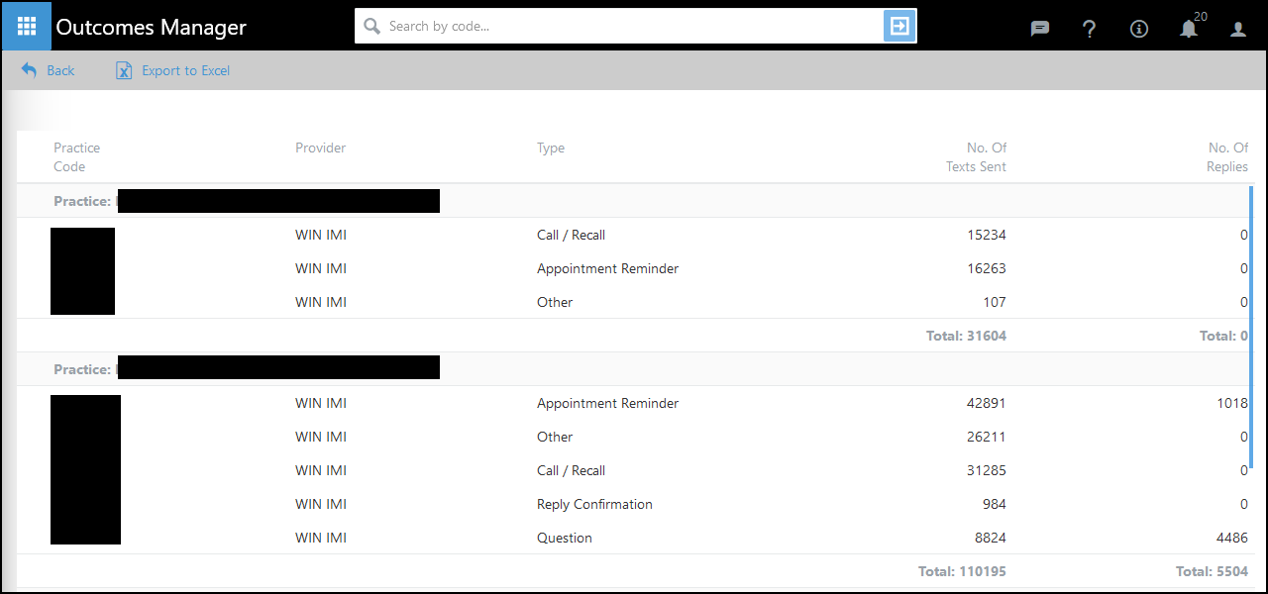Click the Provider column header

320,148
